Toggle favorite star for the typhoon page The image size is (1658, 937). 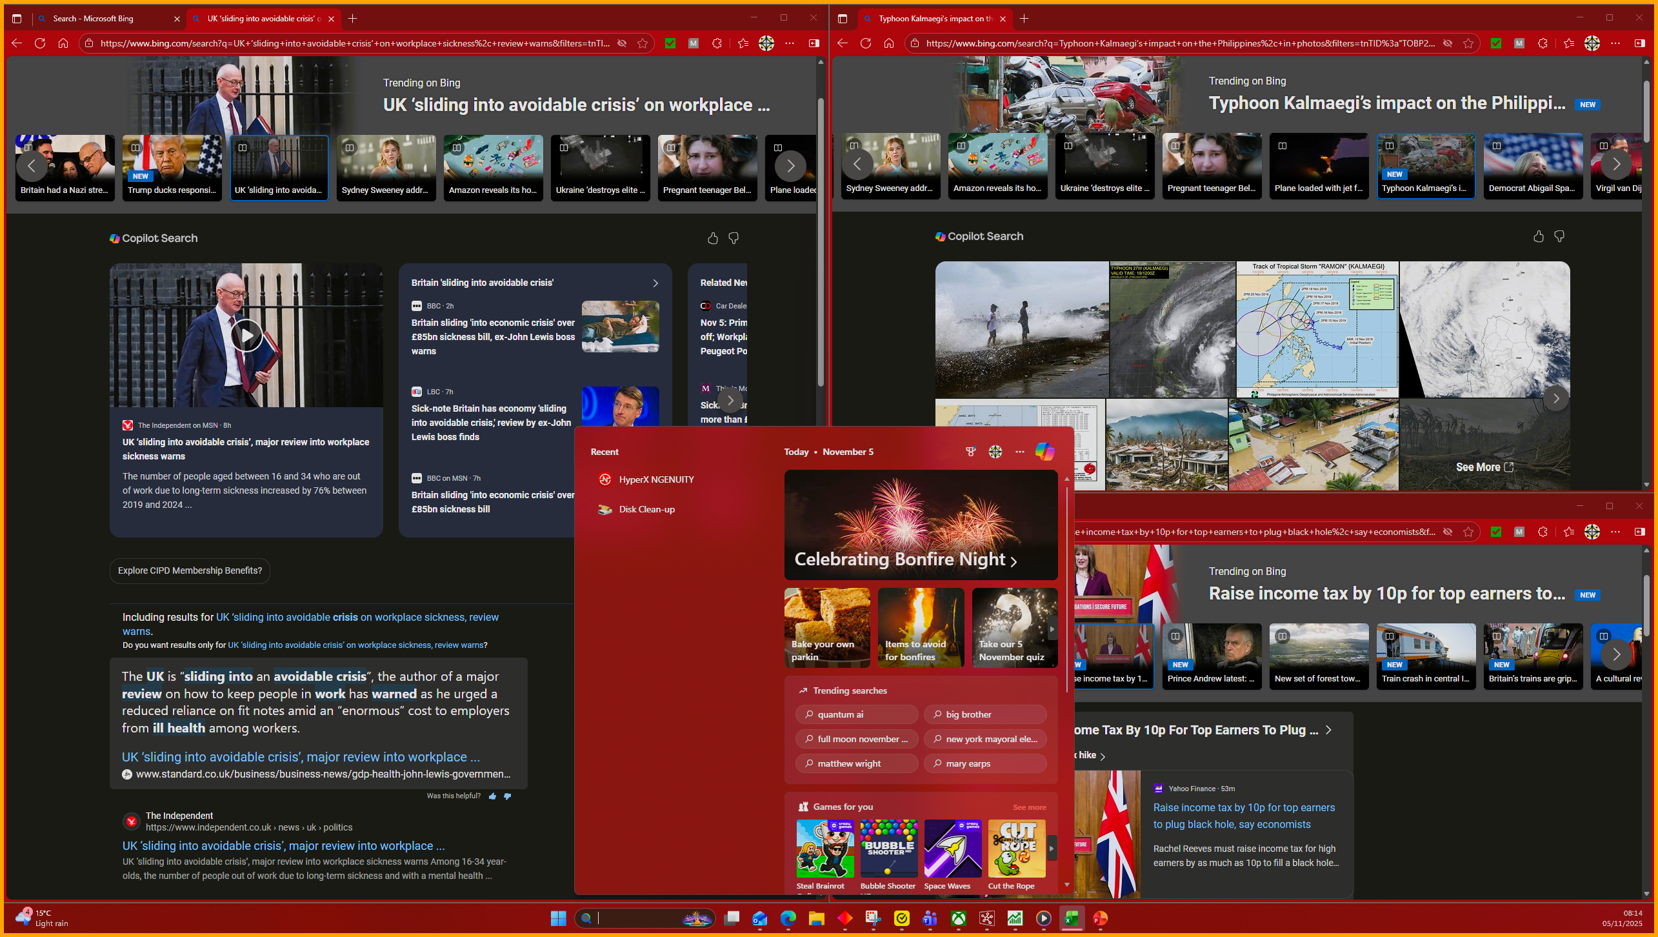coord(1468,43)
